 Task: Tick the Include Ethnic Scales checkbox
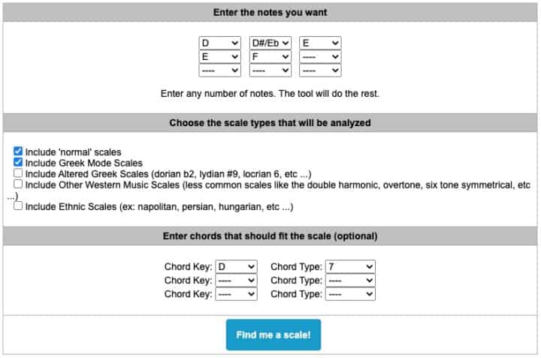tap(19, 206)
